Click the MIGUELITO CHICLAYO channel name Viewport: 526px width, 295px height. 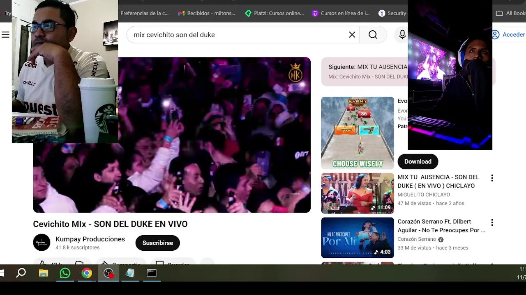(424, 195)
